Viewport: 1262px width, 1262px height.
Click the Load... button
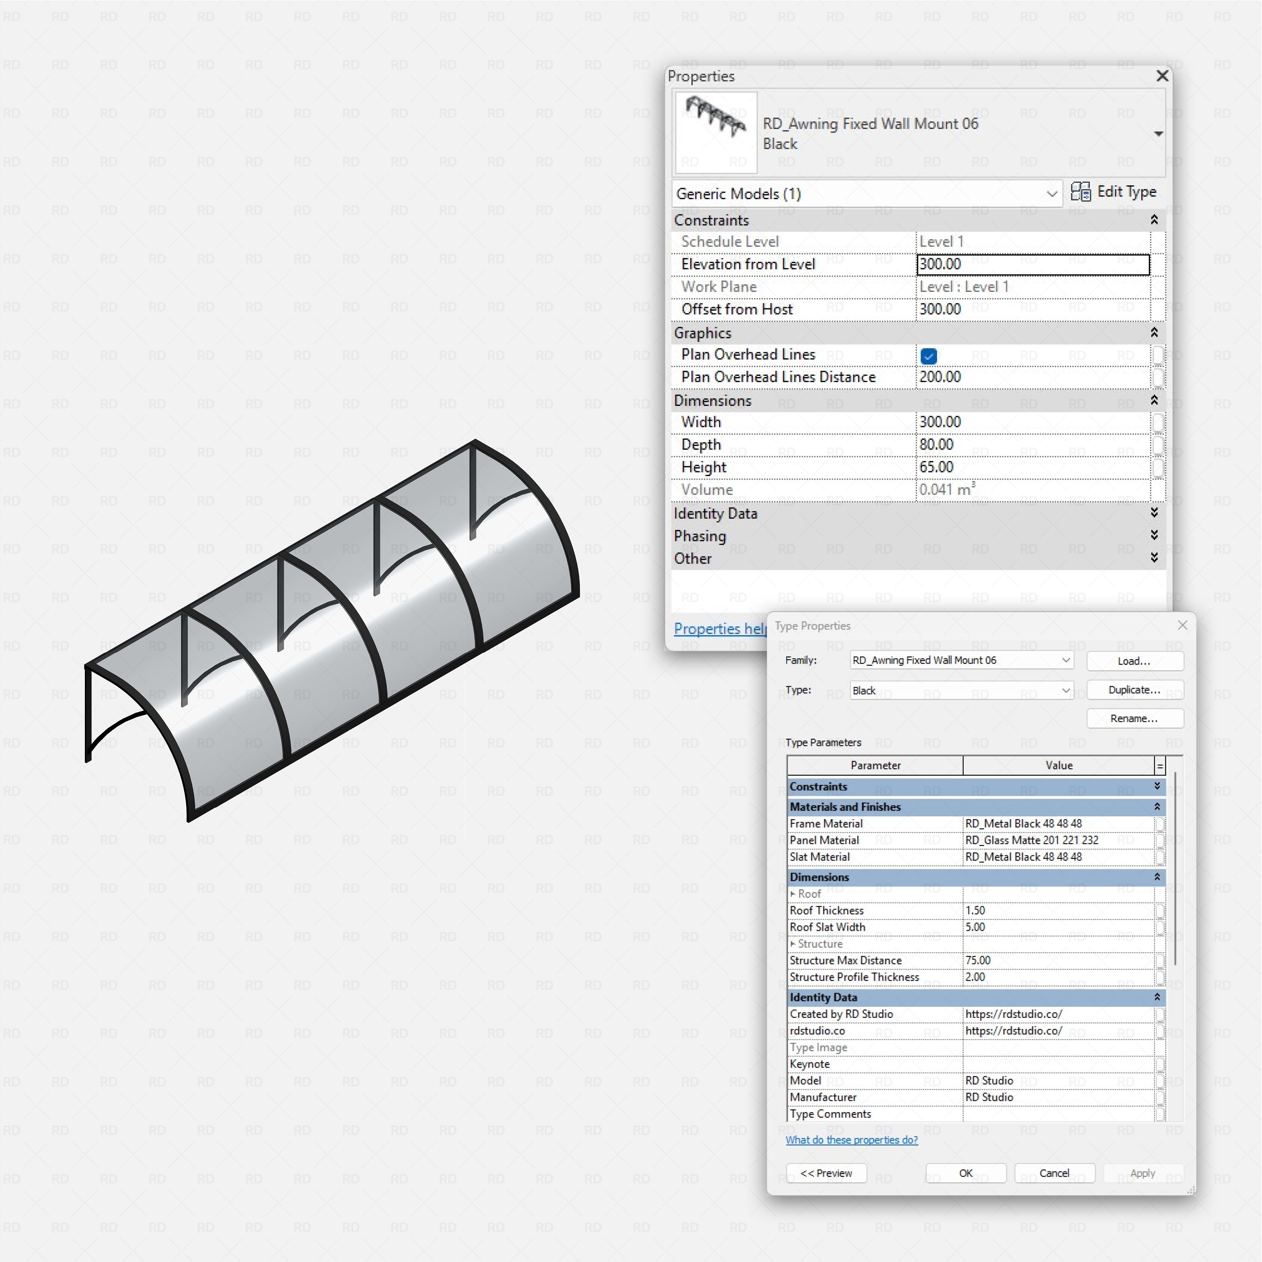[1135, 661]
